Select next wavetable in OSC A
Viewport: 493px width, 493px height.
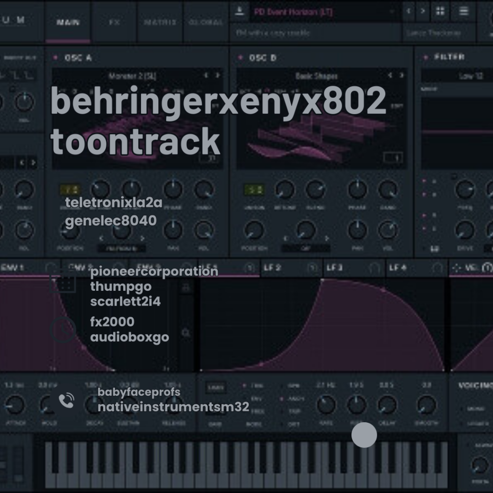(x=217, y=75)
